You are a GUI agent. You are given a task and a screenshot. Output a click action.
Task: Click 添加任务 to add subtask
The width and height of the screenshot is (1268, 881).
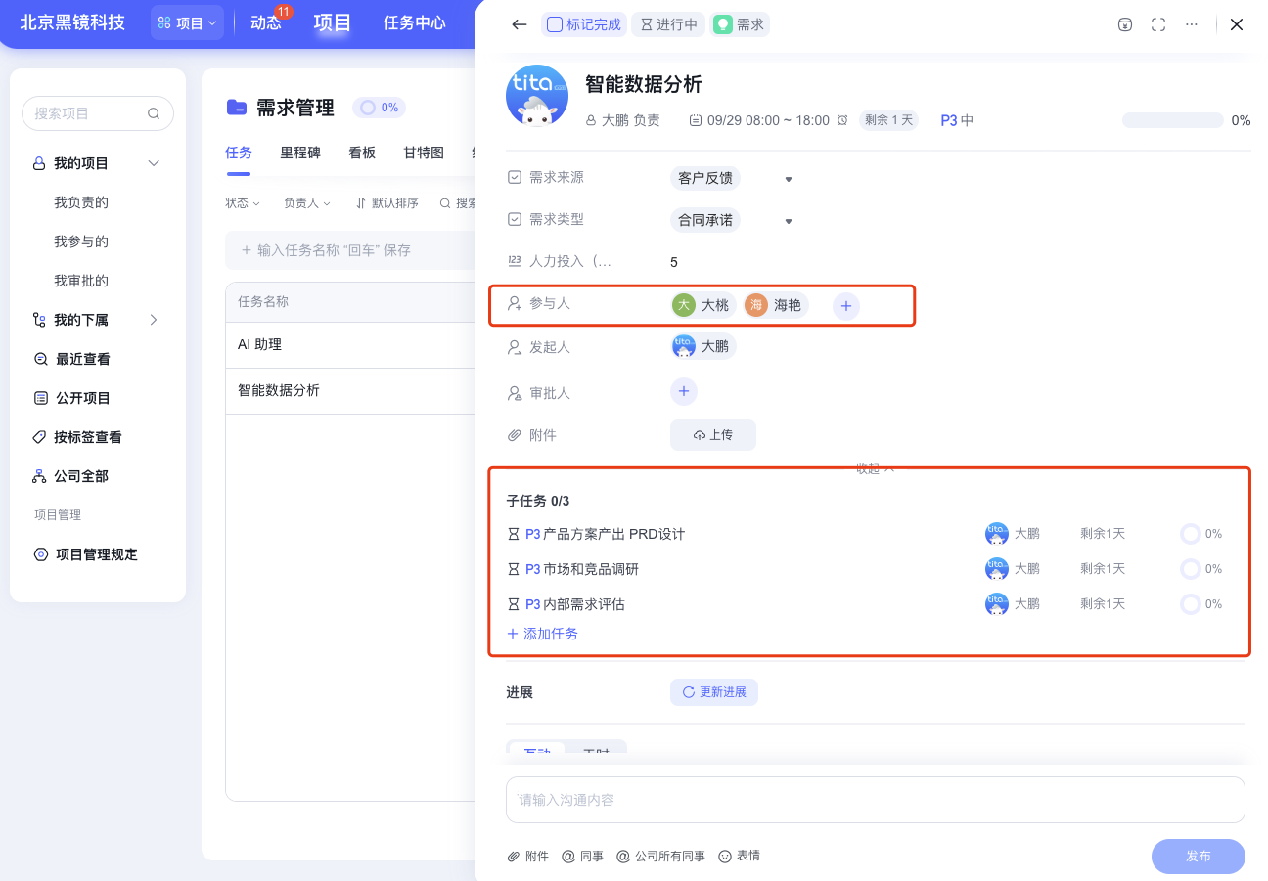pyautogui.click(x=542, y=634)
